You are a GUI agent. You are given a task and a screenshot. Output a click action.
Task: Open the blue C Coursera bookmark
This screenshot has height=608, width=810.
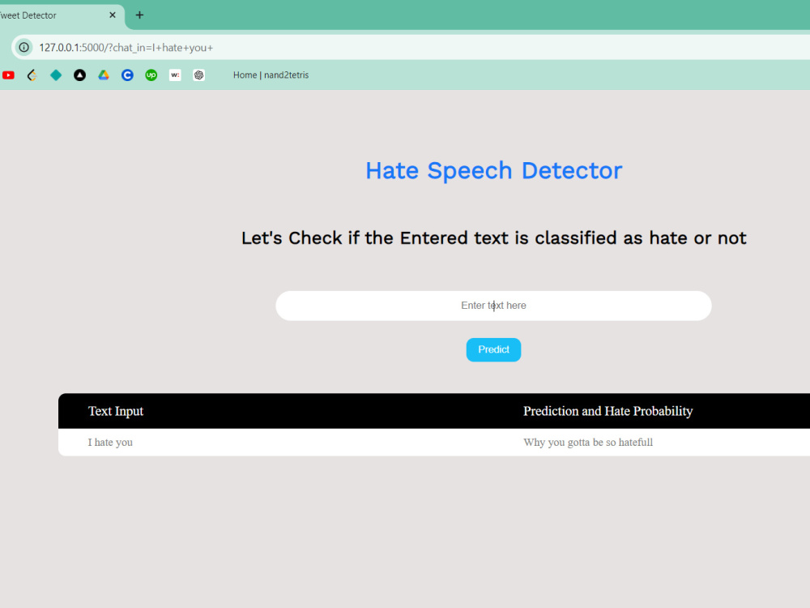pyautogui.click(x=128, y=75)
